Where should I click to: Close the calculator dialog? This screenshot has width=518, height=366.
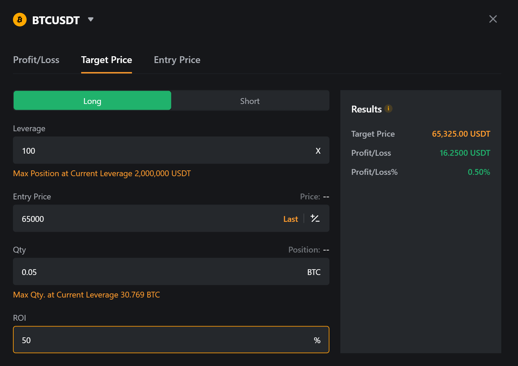pos(493,19)
